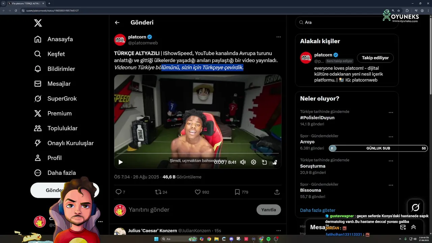This screenshot has height=243, width=432.
Task: Open video settings gear
Action: tap(253, 162)
